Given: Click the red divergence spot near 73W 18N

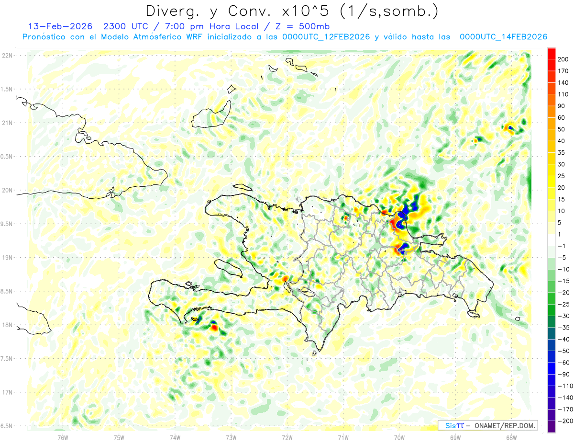Looking at the screenshot, I should 214,328.
